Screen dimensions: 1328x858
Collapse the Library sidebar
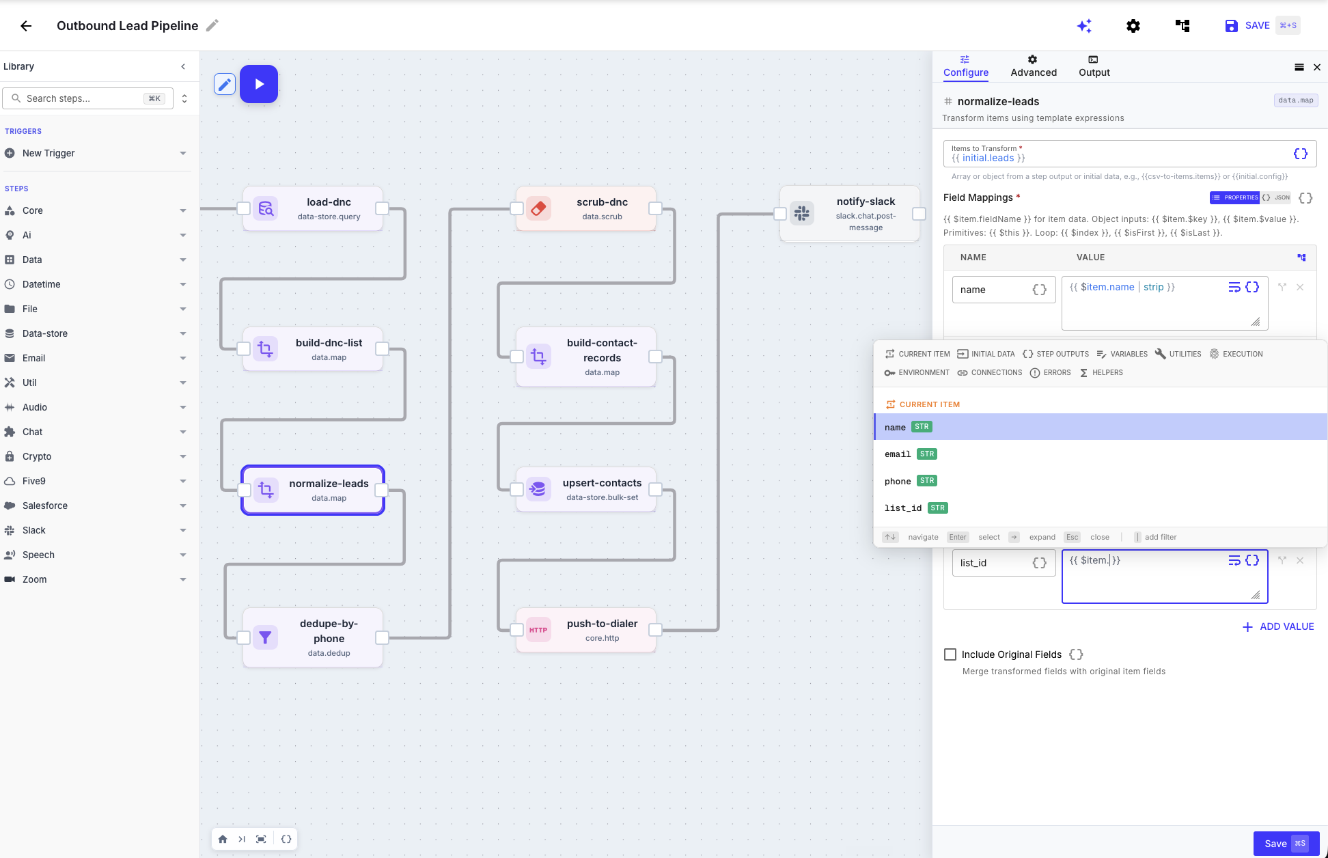coord(183,66)
